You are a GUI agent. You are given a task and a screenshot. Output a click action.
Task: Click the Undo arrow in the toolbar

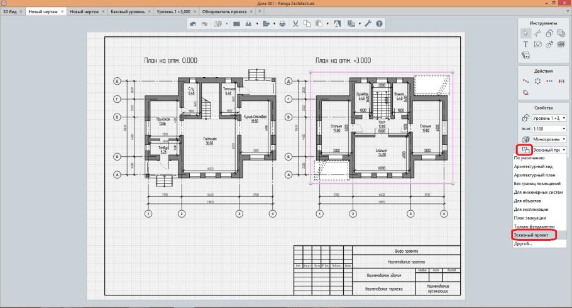[194, 24]
